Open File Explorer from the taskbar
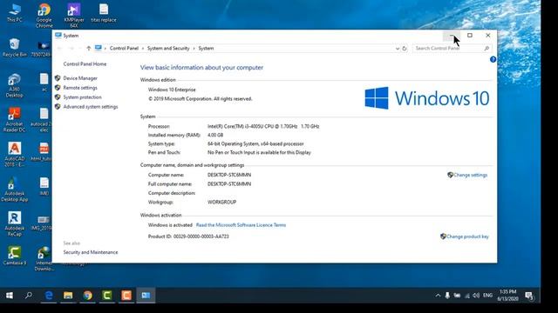 68,296
